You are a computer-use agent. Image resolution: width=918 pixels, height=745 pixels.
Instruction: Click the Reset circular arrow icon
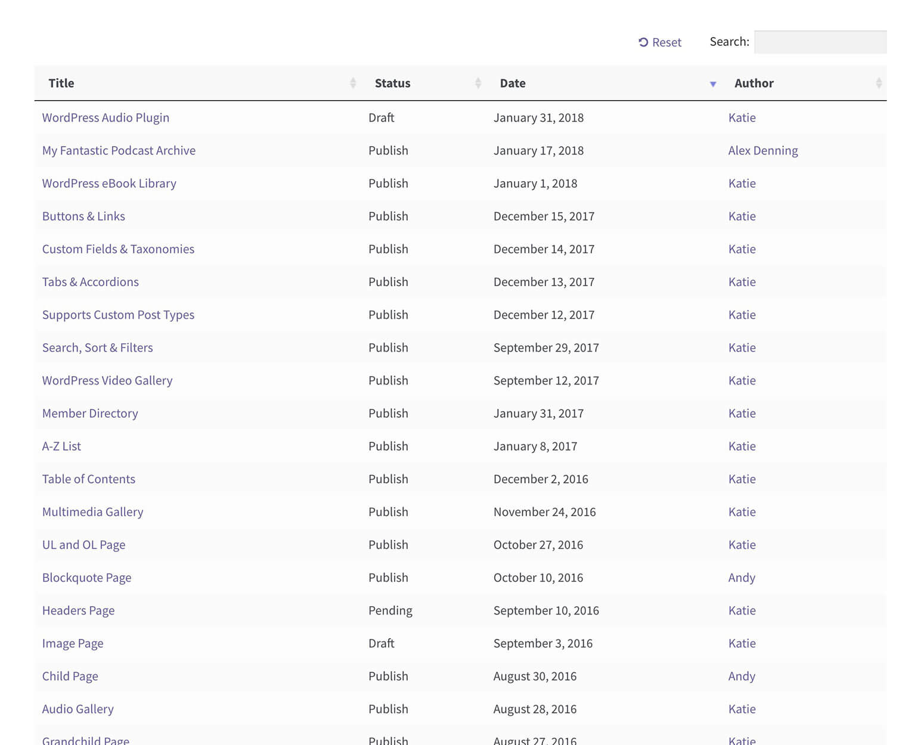point(643,42)
